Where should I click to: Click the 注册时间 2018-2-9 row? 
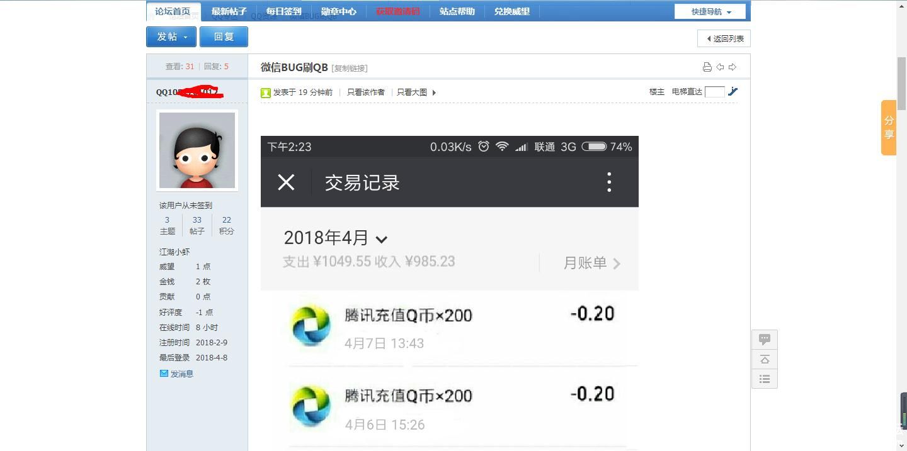[x=193, y=342]
